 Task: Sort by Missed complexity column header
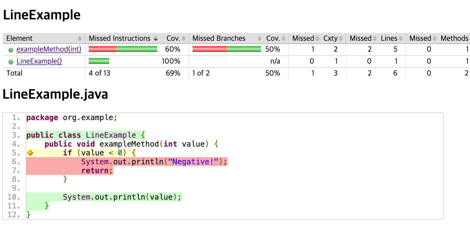(305, 38)
